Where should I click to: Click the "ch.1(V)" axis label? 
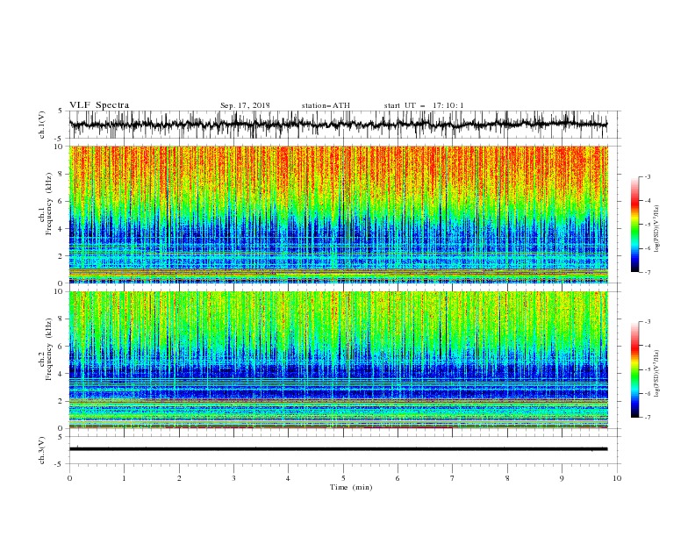[x=42, y=125]
